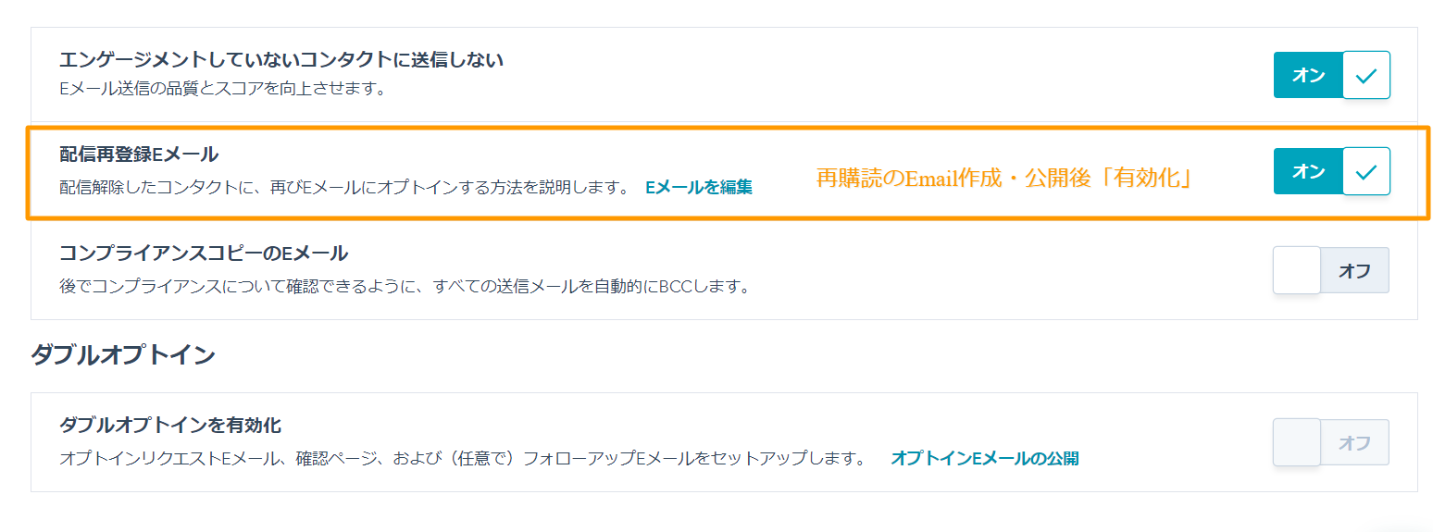Click the コンプライアンスコピーのEメール setting title
The height and width of the screenshot is (532, 1433).
tap(204, 253)
